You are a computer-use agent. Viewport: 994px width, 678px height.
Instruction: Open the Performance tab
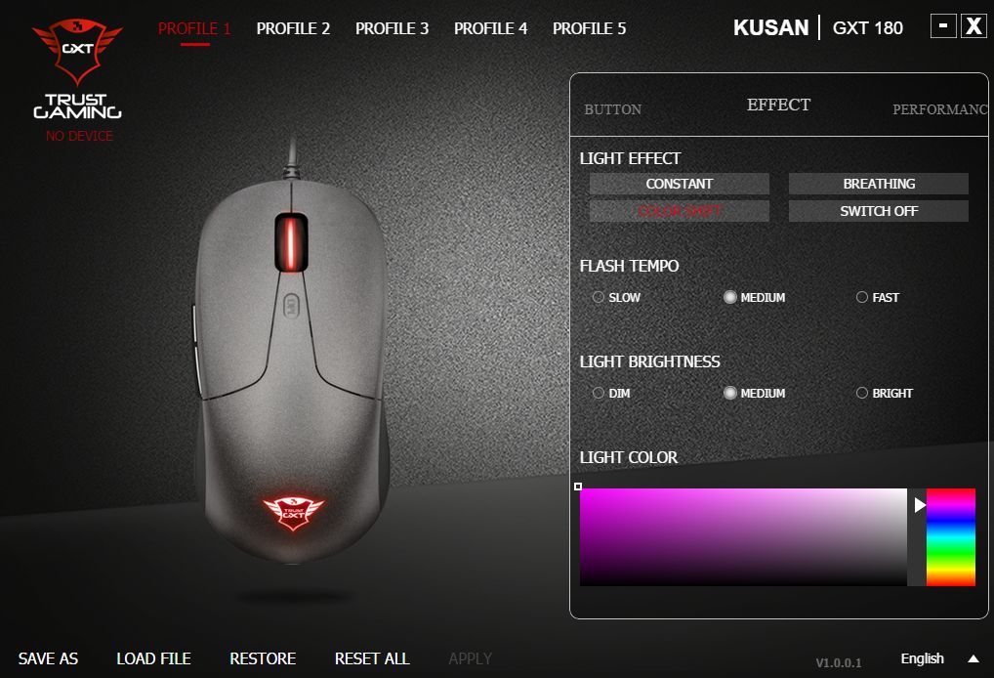[x=940, y=109]
